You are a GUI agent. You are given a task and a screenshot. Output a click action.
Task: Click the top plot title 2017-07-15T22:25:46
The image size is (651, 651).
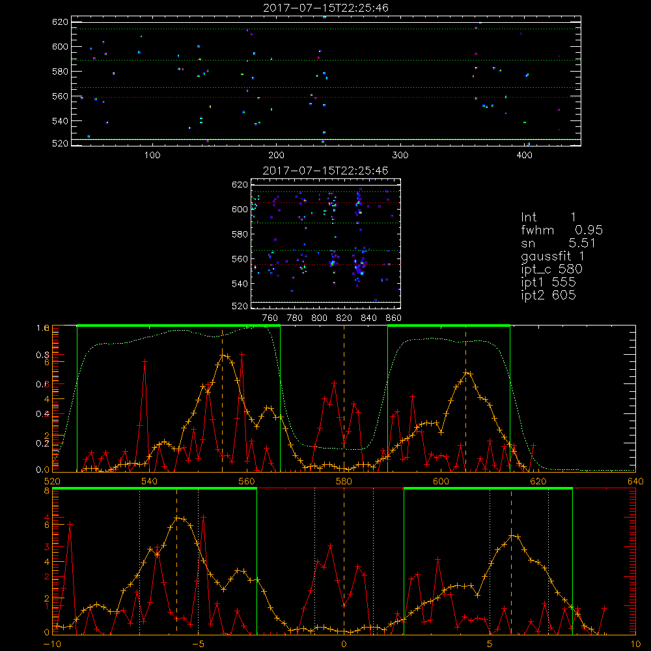[326, 8]
